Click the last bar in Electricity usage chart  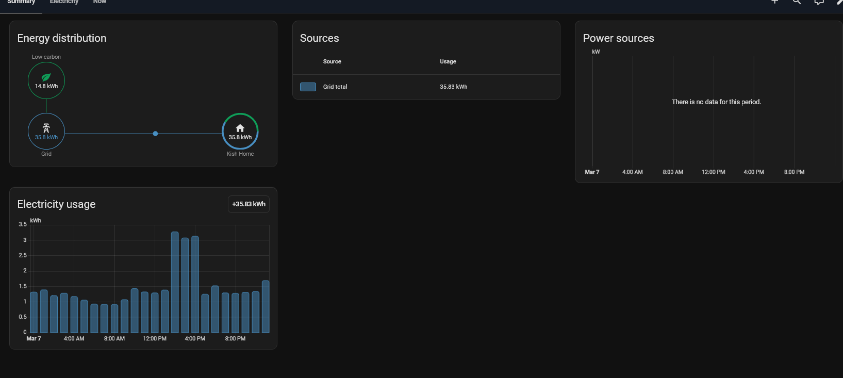coord(266,306)
